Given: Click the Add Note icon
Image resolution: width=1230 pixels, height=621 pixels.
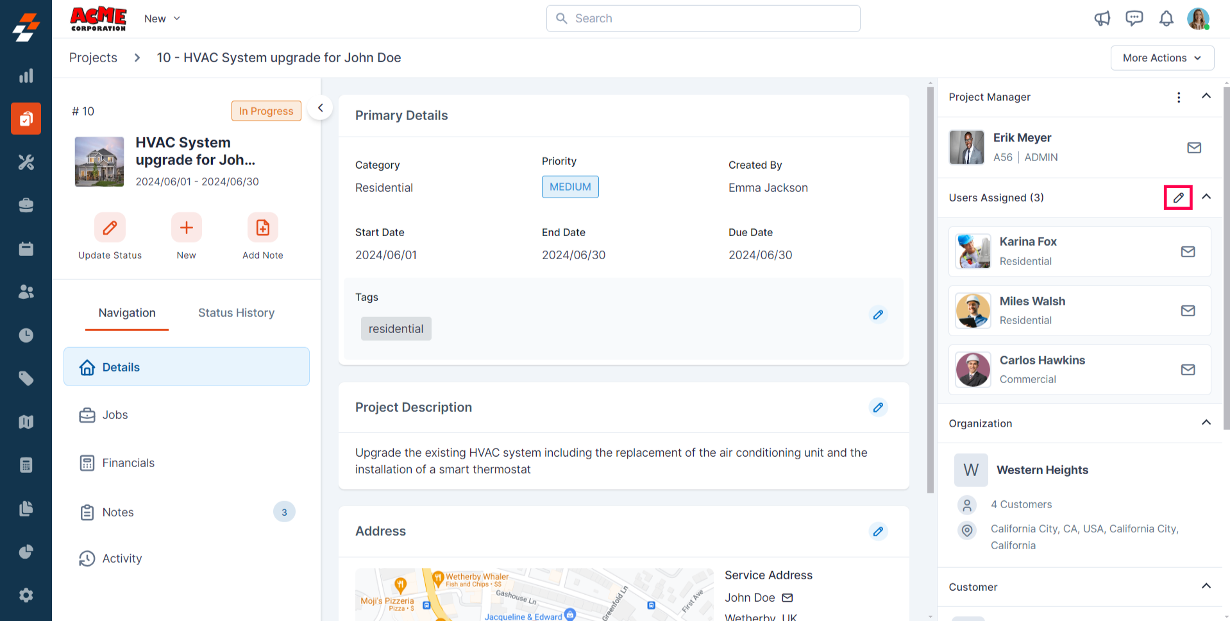Looking at the screenshot, I should (263, 228).
